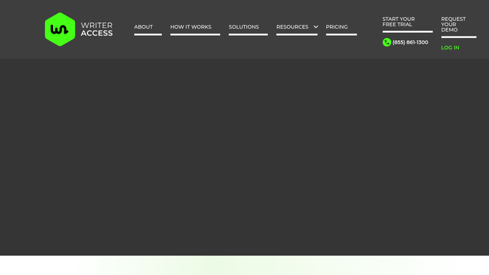The image size is (489, 275).
Task: Open the About menu item
Action: pyautogui.click(x=143, y=27)
